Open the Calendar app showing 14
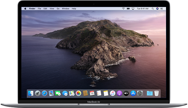This screenshot has width=188, height=108. point(92,93)
